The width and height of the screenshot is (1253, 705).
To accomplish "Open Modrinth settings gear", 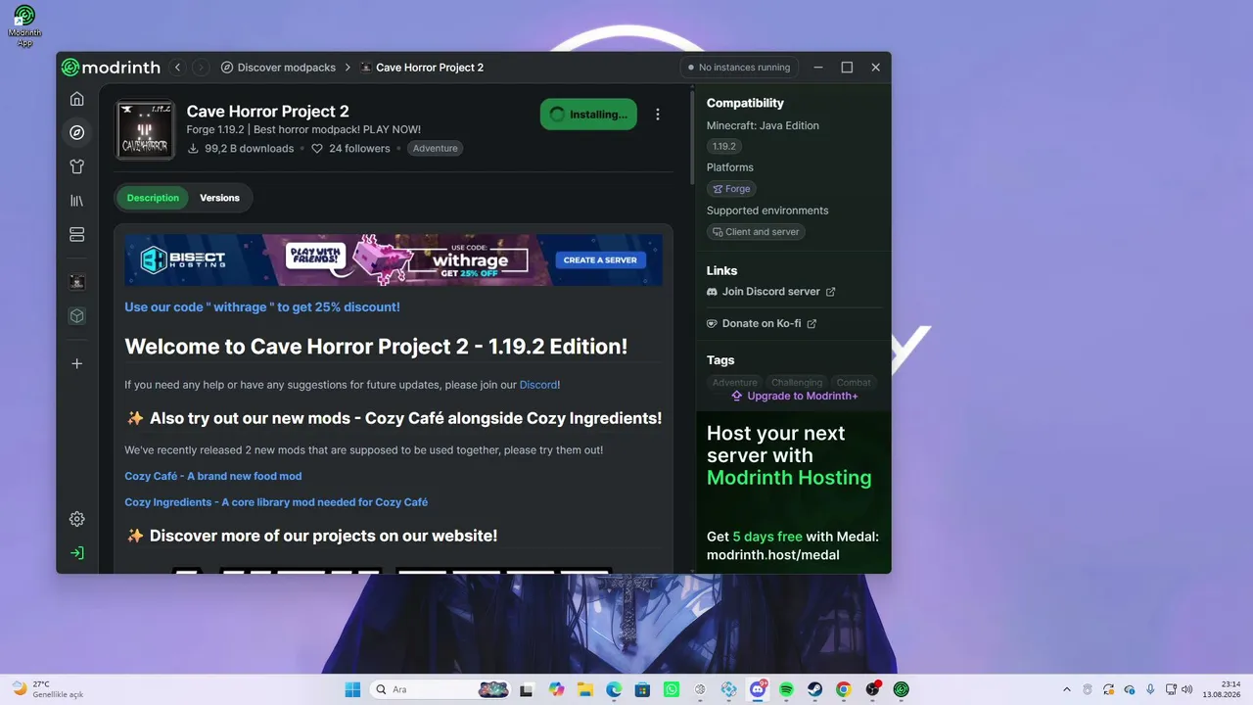I will tap(77, 519).
